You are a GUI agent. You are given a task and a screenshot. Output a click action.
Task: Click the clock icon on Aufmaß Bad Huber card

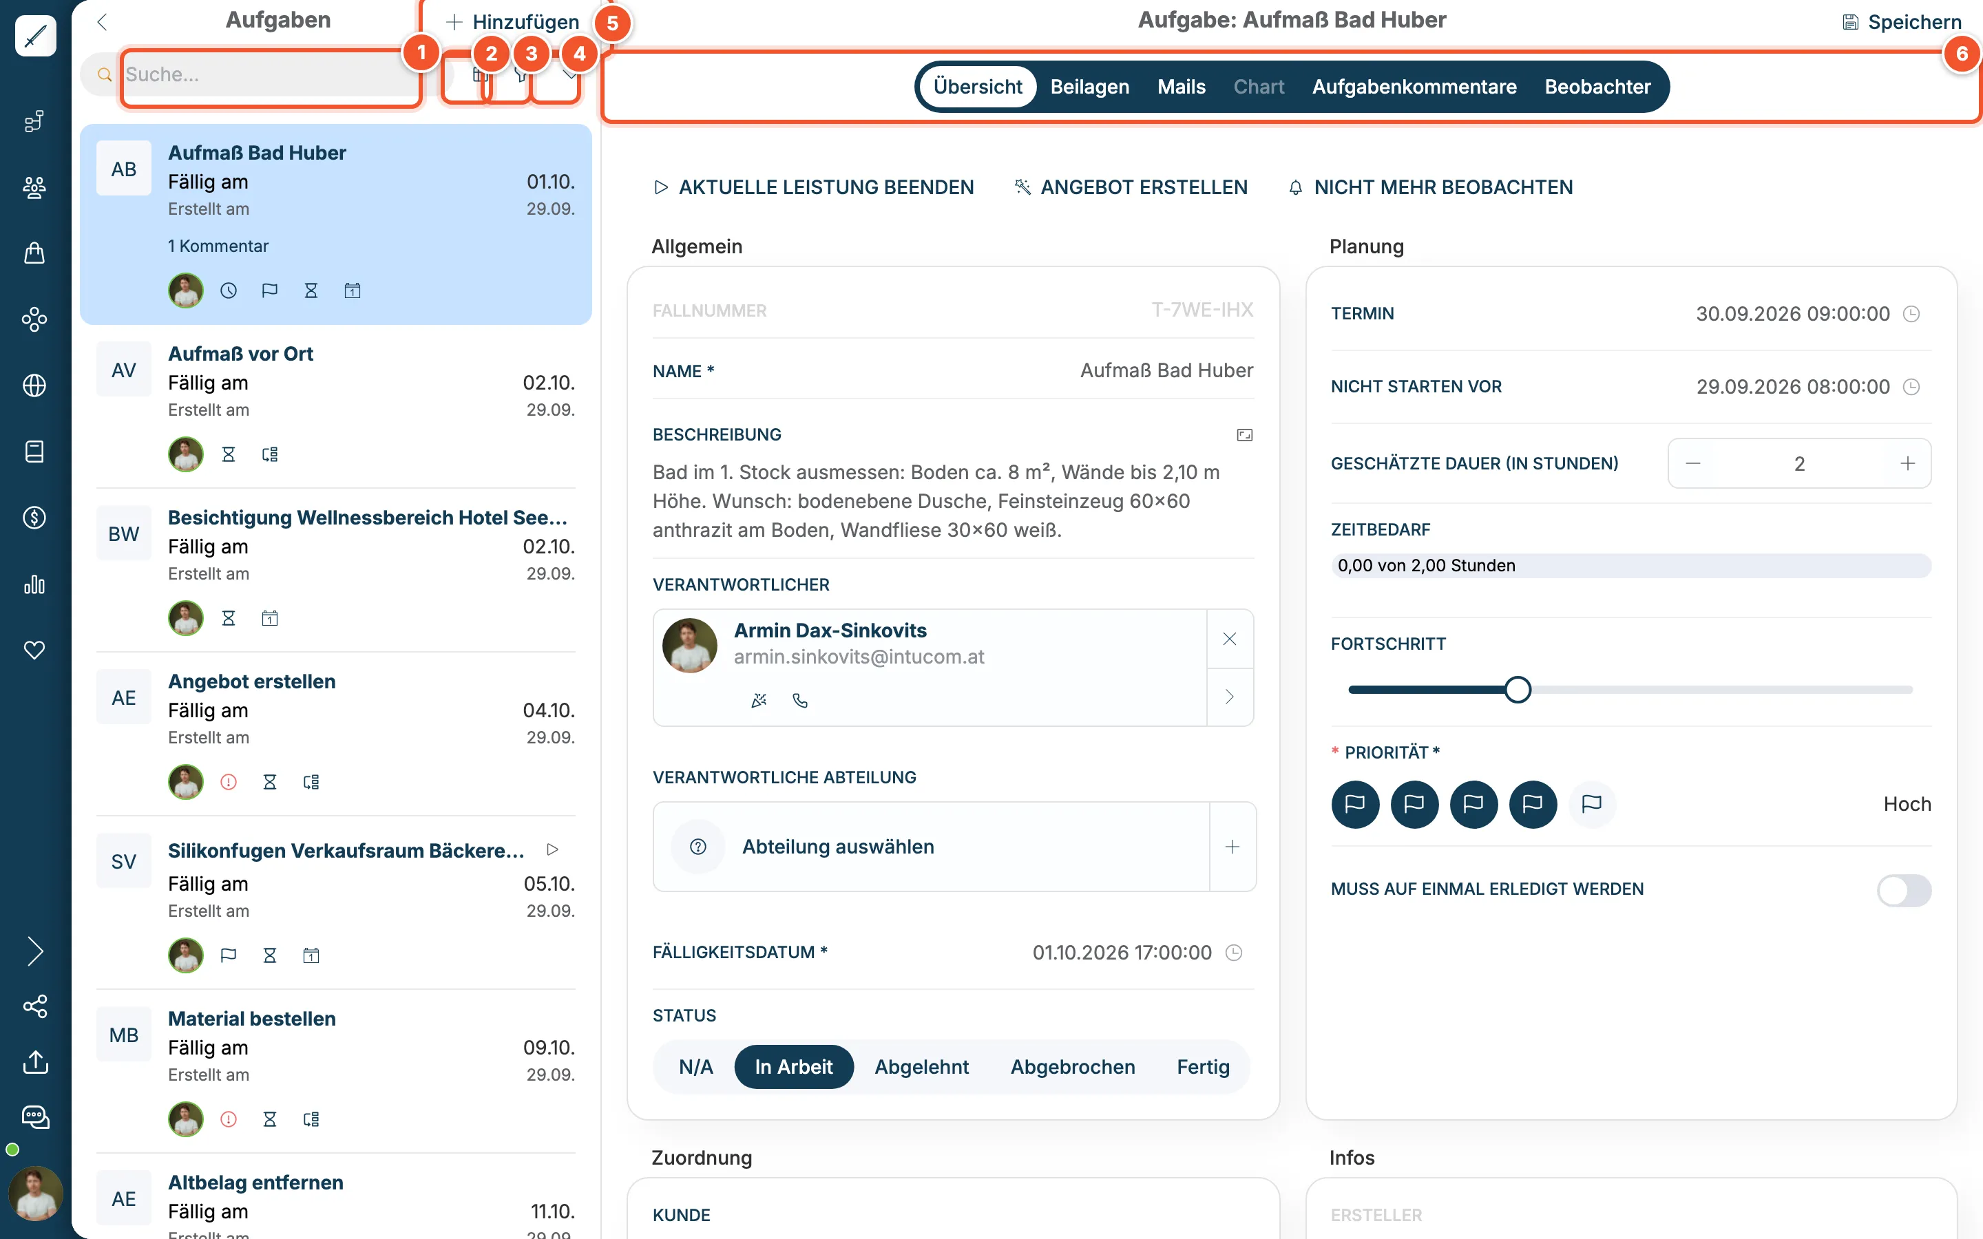229,291
